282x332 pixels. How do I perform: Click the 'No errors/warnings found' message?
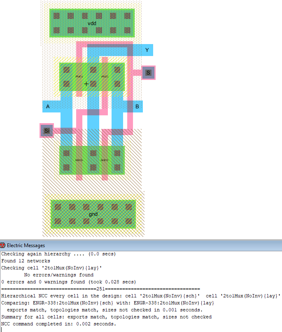coord(59,275)
